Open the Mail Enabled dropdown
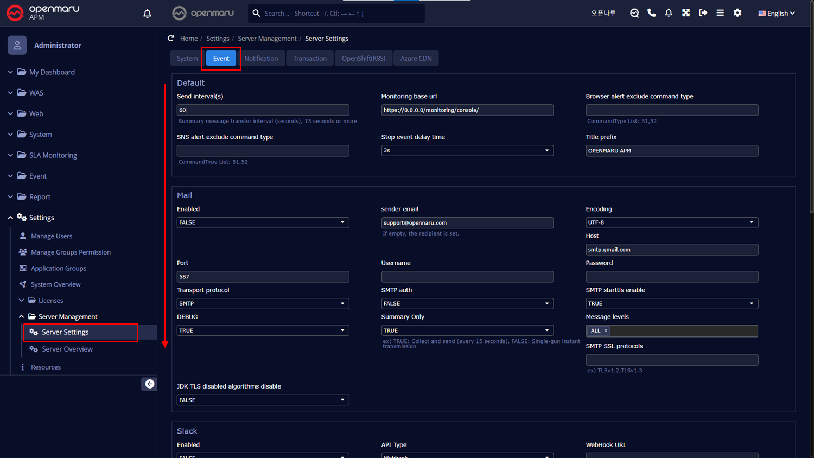 pyautogui.click(x=263, y=222)
